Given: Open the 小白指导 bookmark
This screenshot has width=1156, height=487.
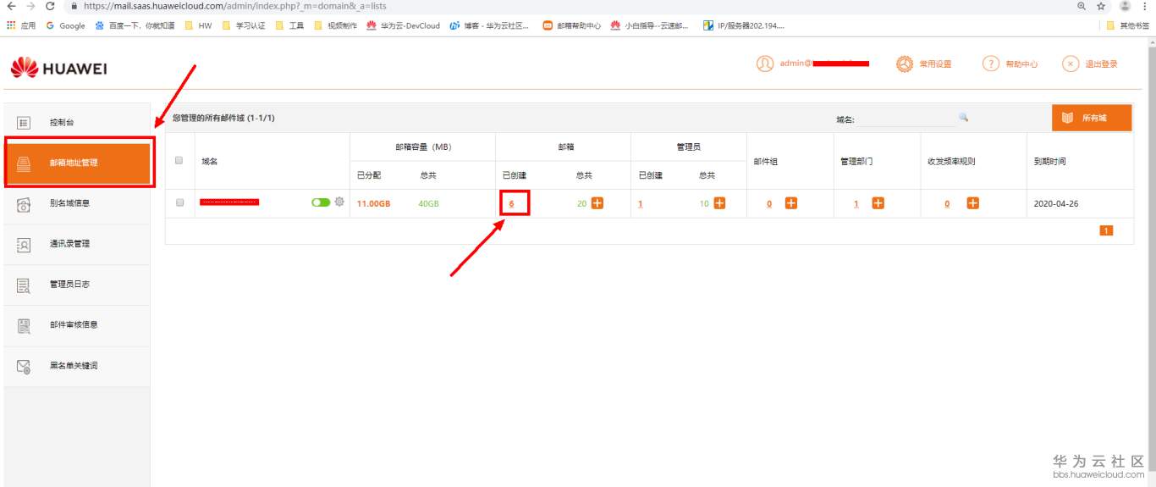Looking at the screenshot, I should pyautogui.click(x=650, y=25).
